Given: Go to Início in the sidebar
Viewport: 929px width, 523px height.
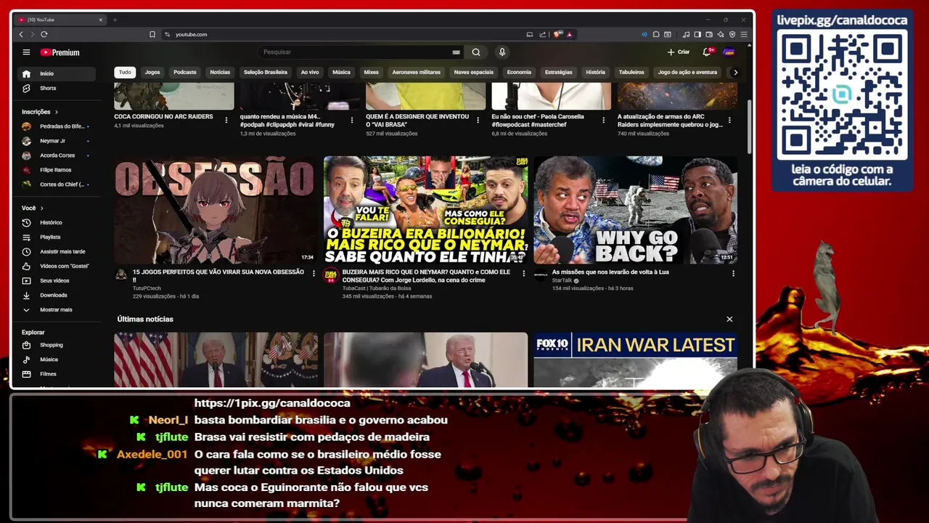Looking at the screenshot, I should coord(57,73).
